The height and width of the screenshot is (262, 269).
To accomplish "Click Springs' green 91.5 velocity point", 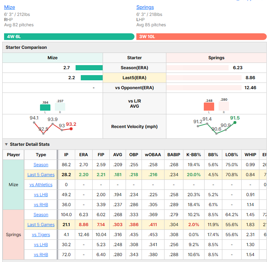I will click(235, 122).
